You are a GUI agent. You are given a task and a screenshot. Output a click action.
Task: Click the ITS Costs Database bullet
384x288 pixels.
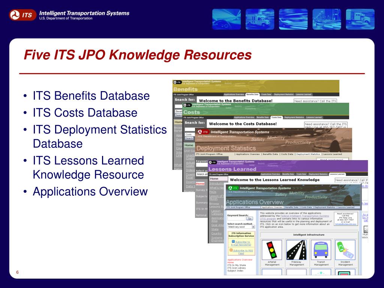click(x=85, y=112)
